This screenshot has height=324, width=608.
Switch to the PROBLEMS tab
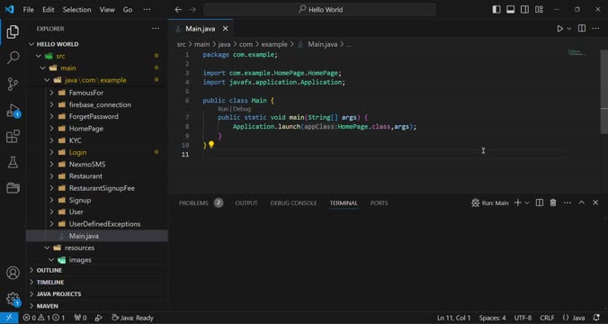(x=201, y=202)
